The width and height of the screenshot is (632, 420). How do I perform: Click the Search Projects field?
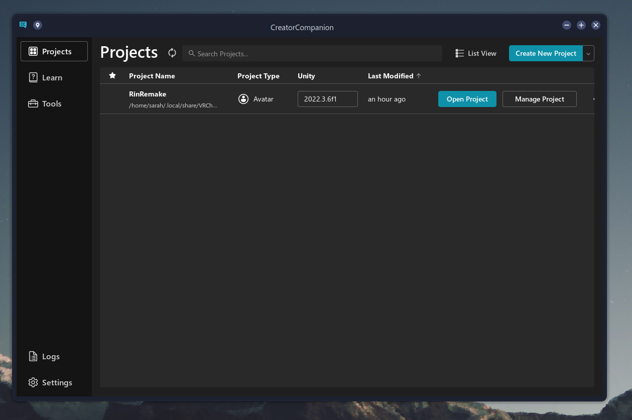(x=312, y=53)
